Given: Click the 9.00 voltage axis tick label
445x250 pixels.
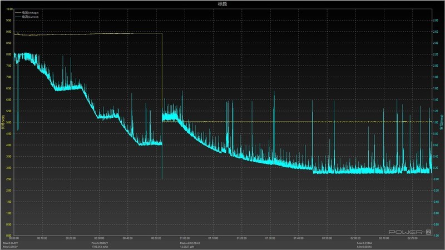Looking at the screenshot, I should pyautogui.click(x=8, y=32).
